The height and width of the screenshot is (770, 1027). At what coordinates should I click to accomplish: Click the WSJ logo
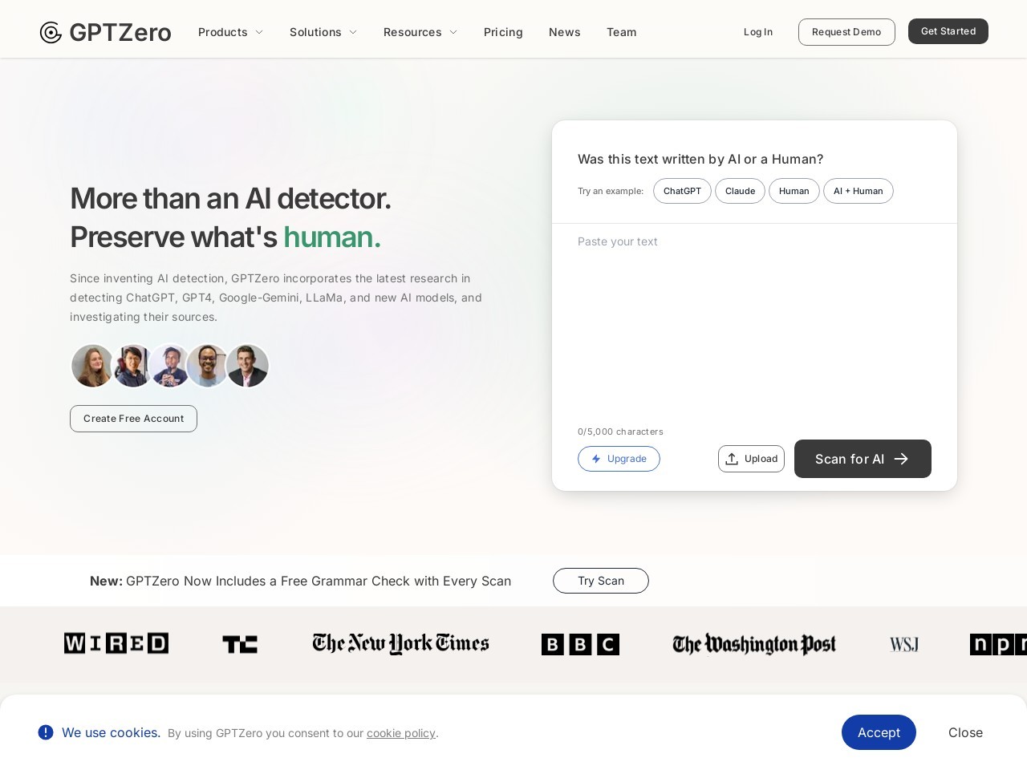904,645
